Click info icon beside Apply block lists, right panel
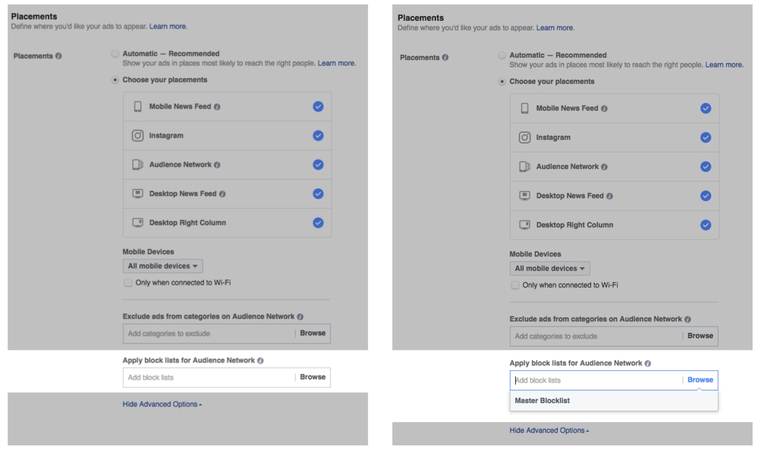Viewport: 763px width, 452px height. coord(647,363)
